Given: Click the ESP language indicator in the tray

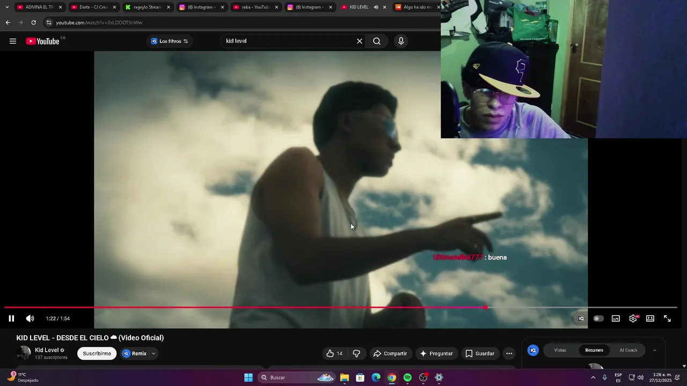Looking at the screenshot, I should pyautogui.click(x=618, y=377).
